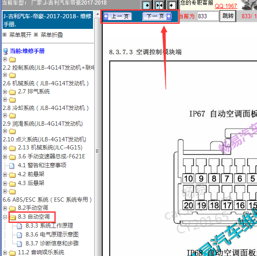Open 4.2 前悬架 entry
Viewport: 257px width, 256px height.
pos(31,174)
